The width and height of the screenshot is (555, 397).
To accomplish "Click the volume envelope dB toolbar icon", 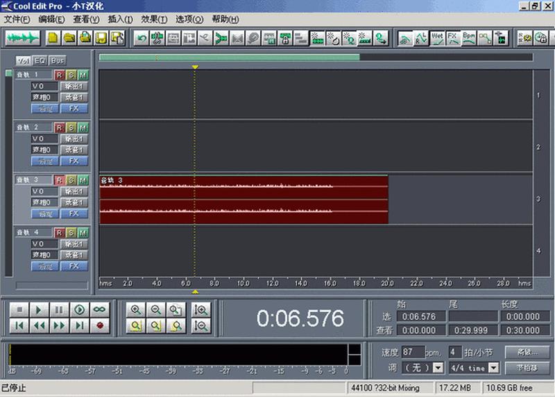I will pyautogui.click(x=405, y=38).
